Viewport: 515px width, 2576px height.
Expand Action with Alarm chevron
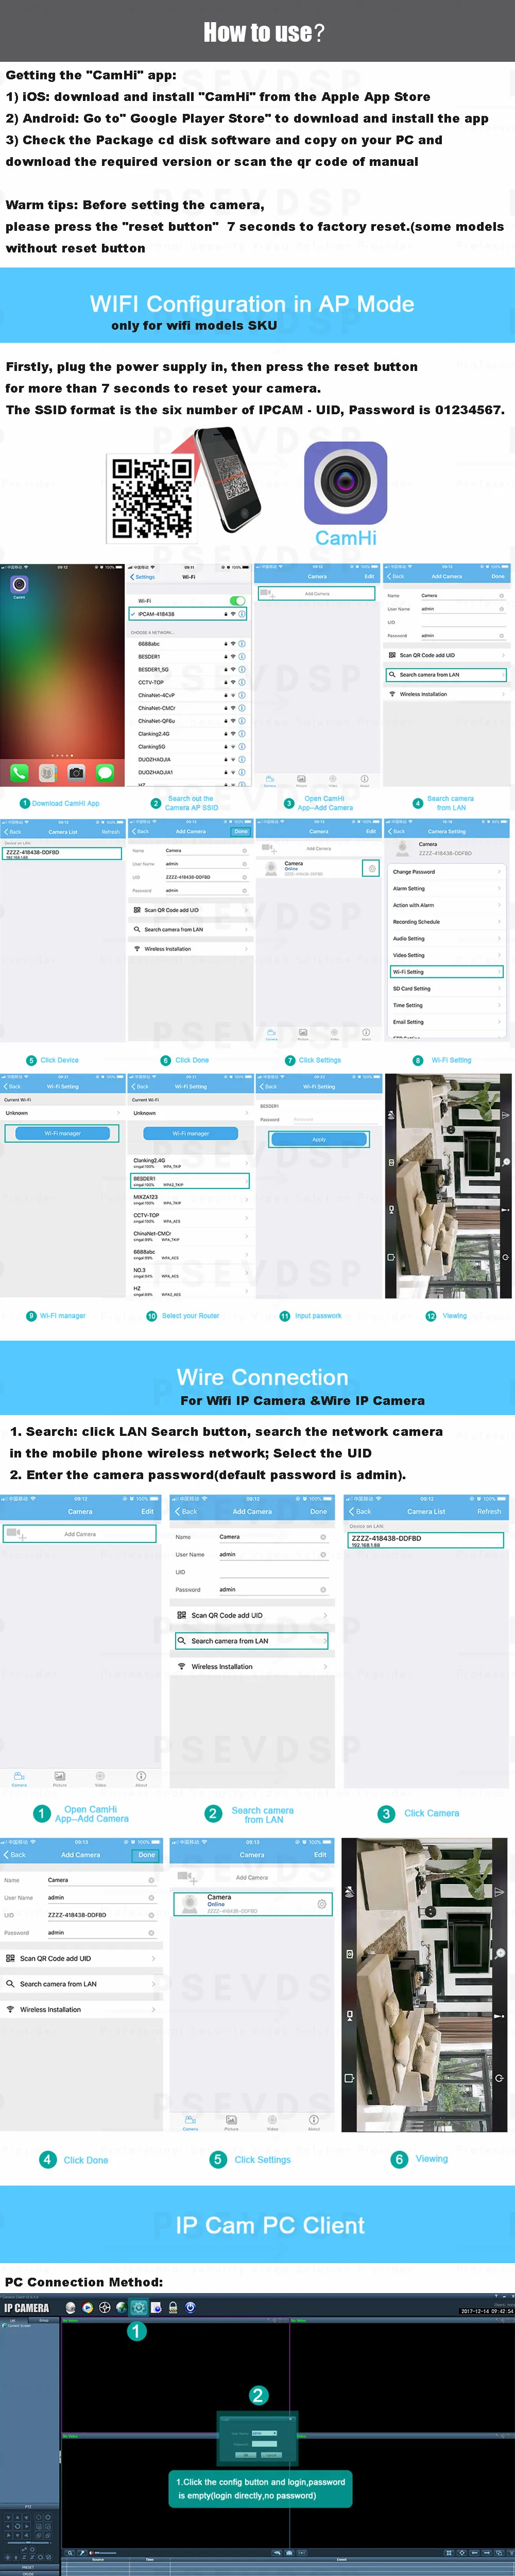(499, 905)
